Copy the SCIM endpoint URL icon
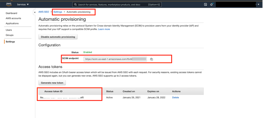 coord(152,59)
